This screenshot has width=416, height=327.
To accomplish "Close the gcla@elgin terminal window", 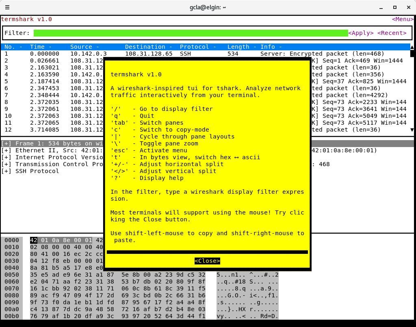I will 409,7.
